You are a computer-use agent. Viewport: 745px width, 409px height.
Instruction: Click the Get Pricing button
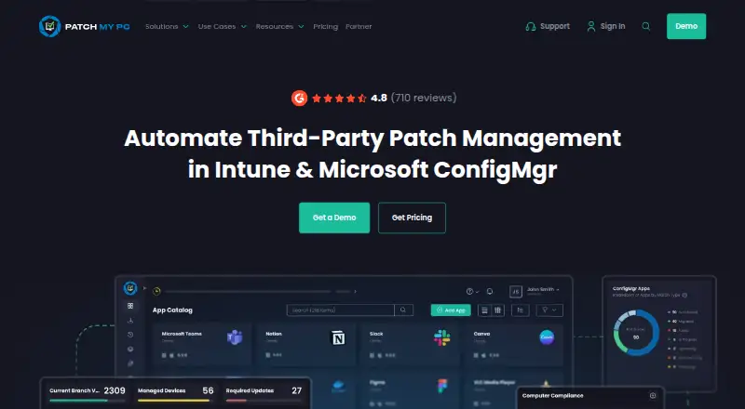click(412, 218)
